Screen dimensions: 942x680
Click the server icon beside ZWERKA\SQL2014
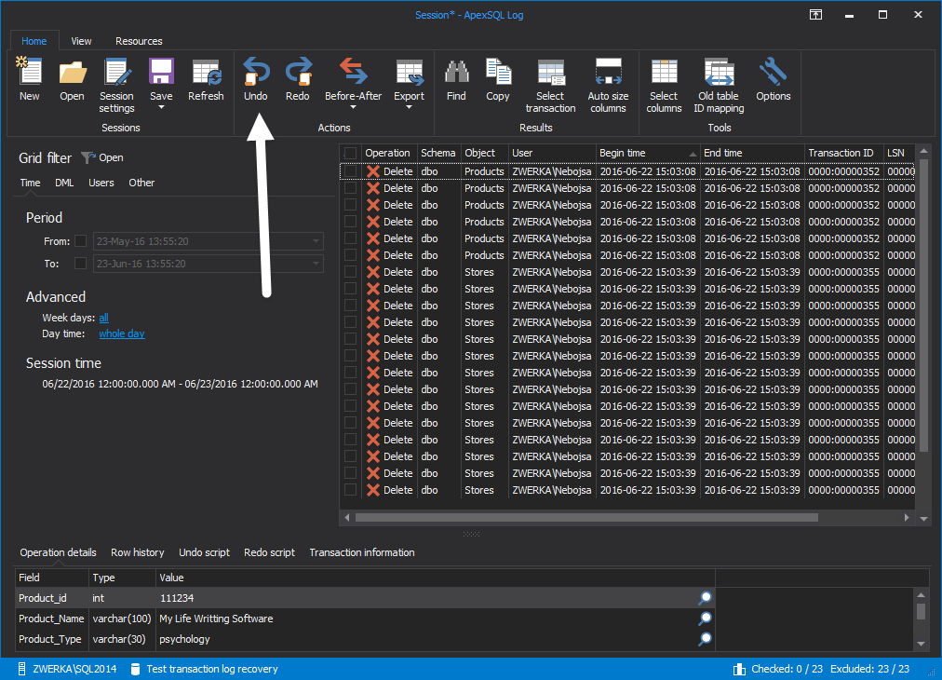tap(21, 669)
